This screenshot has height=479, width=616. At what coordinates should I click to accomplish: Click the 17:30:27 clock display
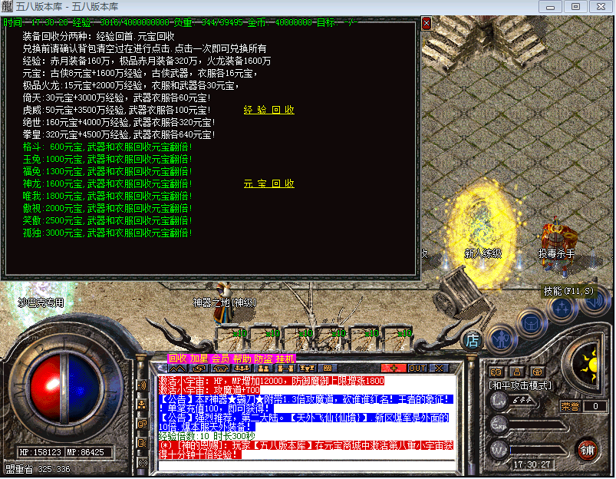tap(532, 464)
